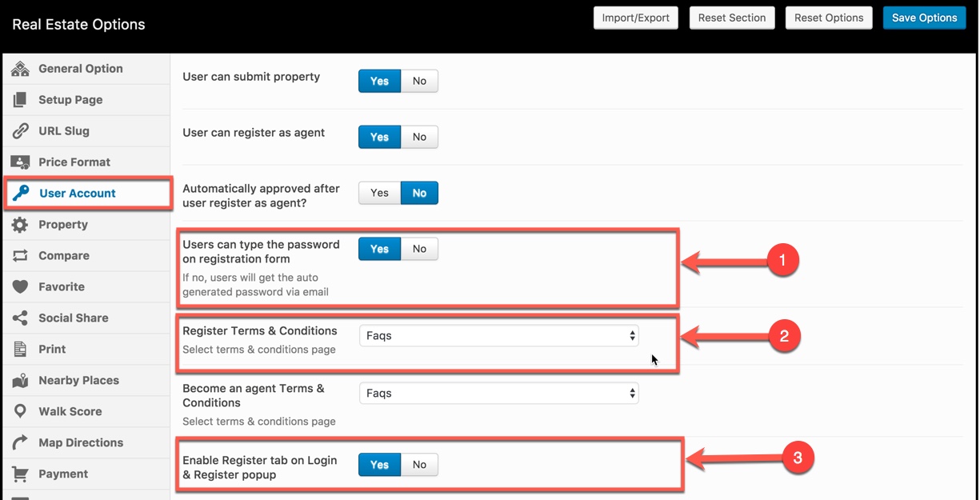Disable Register tab on Login popup
The image size is (980, 500).
pos(419,465)
